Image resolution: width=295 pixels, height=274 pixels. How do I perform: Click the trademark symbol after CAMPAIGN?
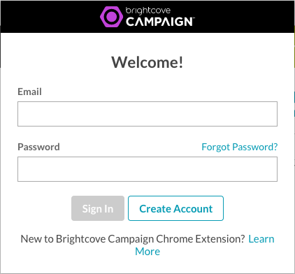click(194, 18)
